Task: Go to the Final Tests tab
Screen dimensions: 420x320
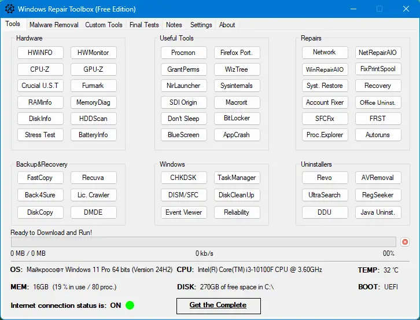Action: coord(144,25)
